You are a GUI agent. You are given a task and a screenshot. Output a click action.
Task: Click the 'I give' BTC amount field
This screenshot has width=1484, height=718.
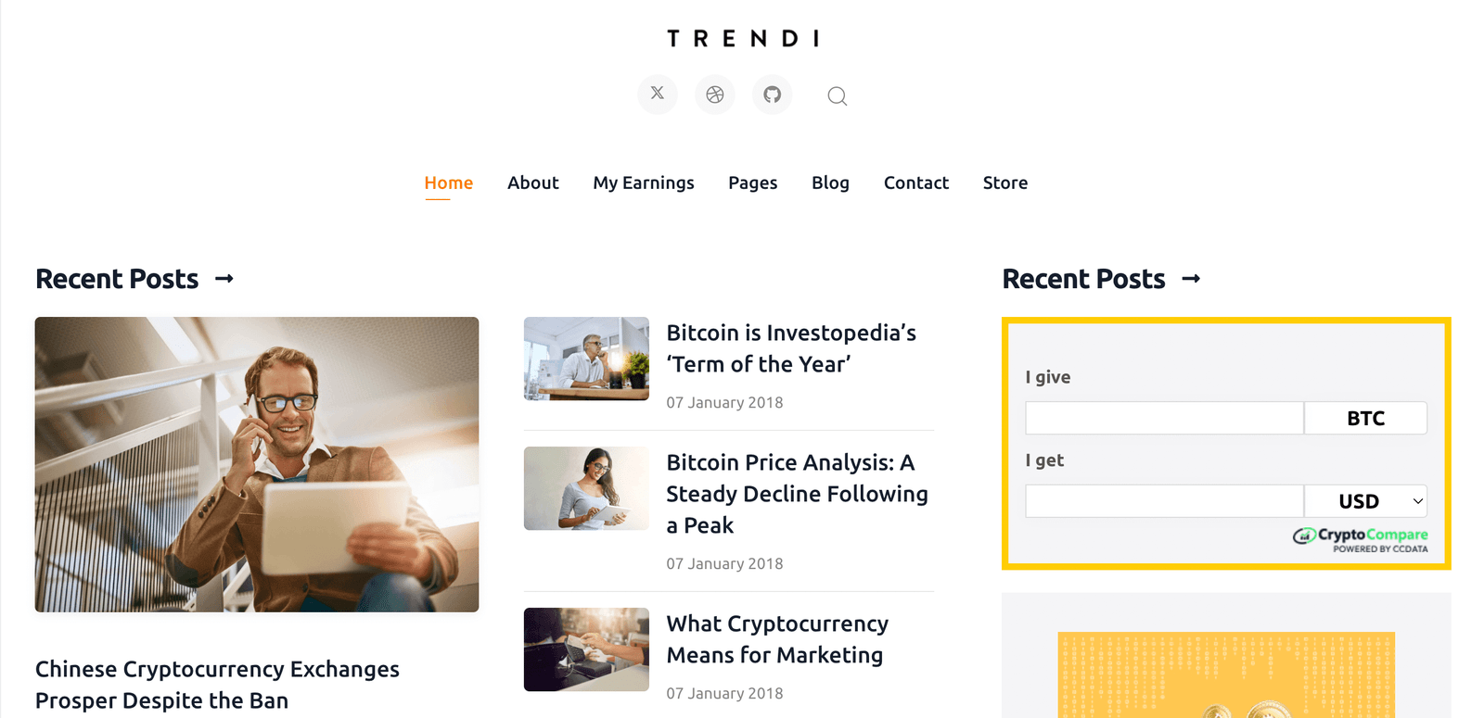point(1164,418)
